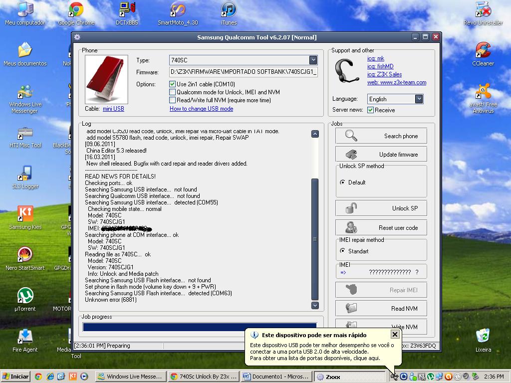This screenshot has height=383, width=511.
Task: Launch iTunes from the desktop
Action: 229,14
